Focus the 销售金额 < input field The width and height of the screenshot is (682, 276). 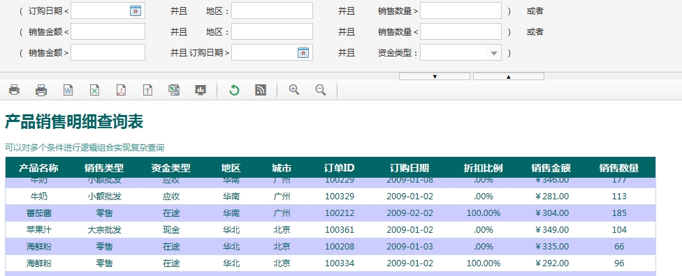(x=108, y=31)
